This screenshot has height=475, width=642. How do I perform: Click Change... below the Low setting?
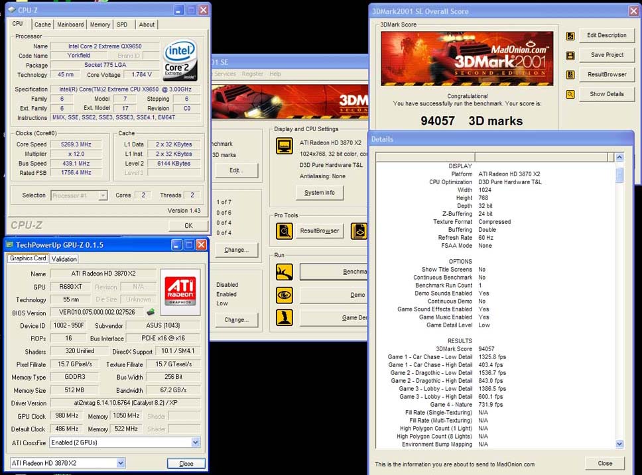click(x=237, y=320)
